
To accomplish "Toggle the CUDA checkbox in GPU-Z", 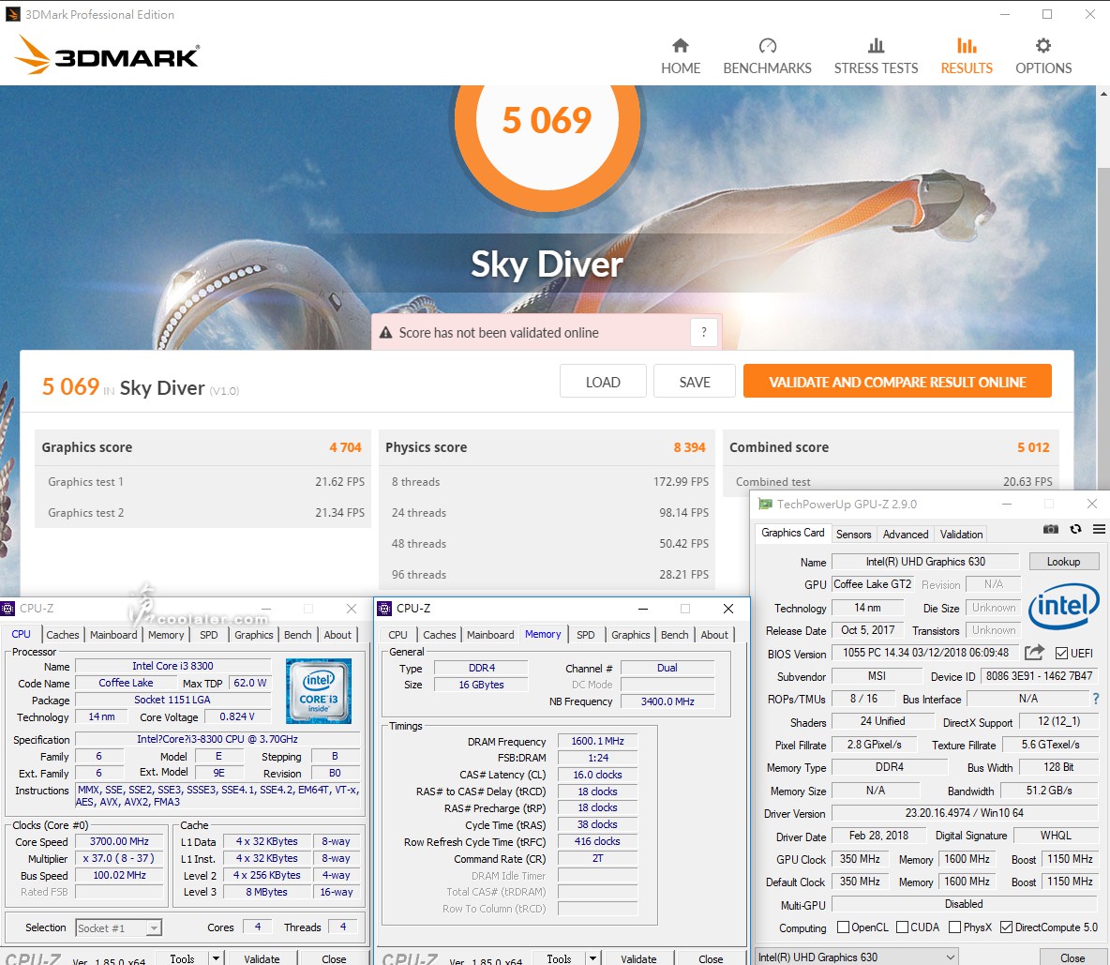I will (x=902, y=927).
